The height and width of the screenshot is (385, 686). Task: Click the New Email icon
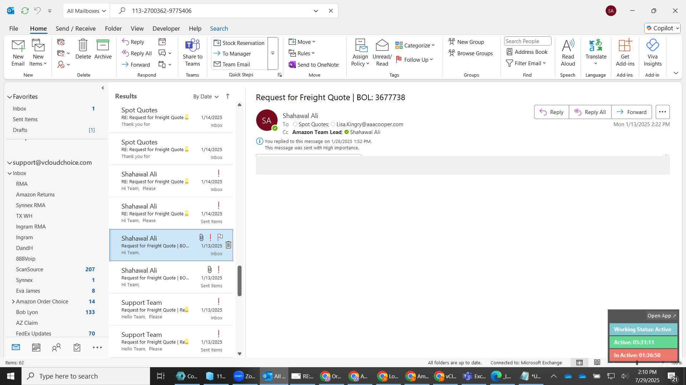(18, 52)
